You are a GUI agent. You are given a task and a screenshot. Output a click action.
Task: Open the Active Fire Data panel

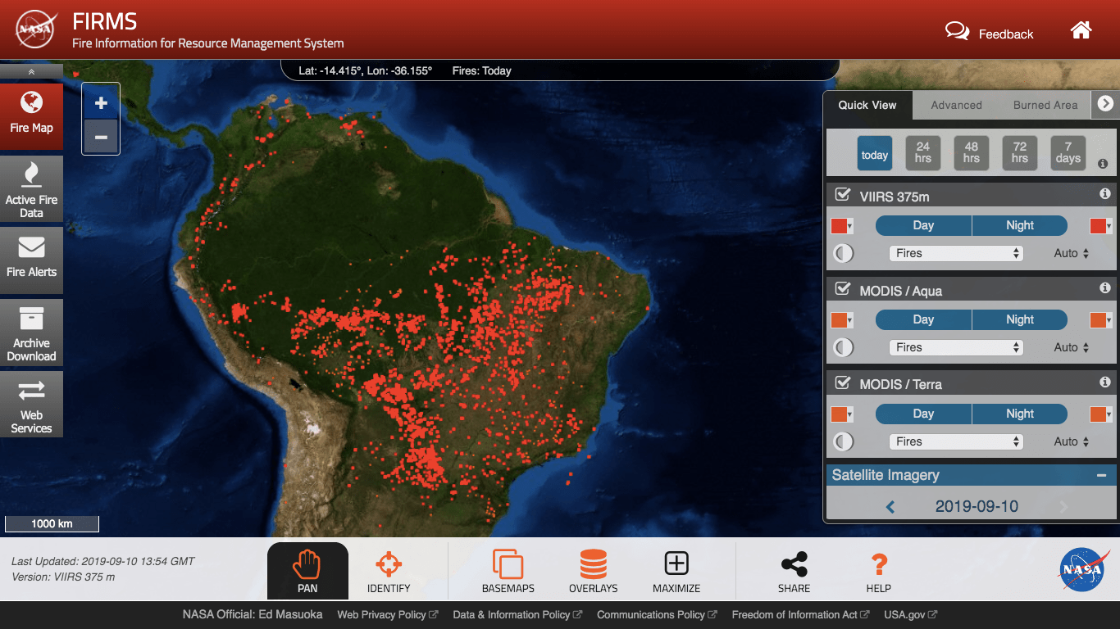click(x=31, y=189)
